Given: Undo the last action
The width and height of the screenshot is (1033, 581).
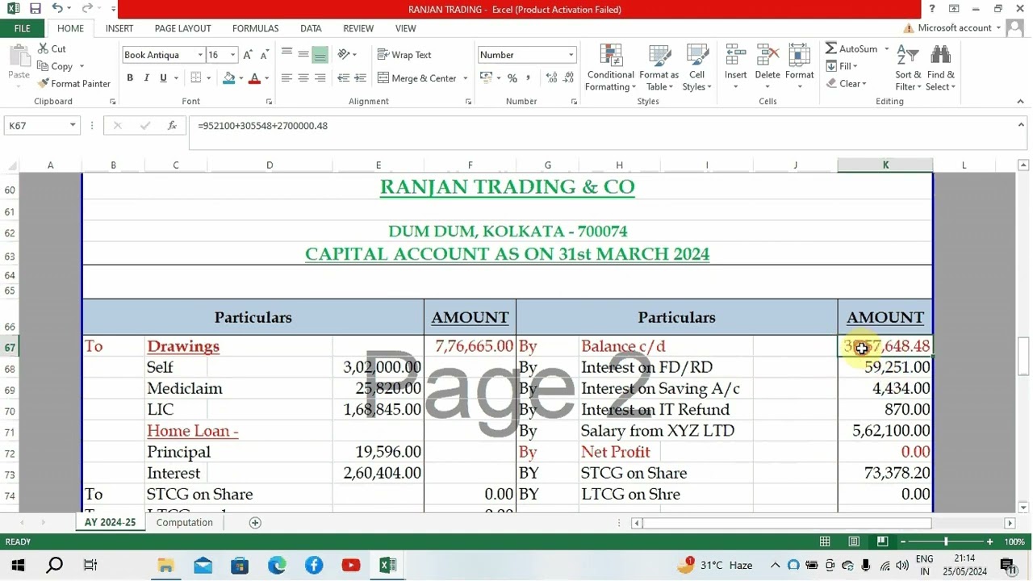Looking at the screenshot, I should point(57,9).
